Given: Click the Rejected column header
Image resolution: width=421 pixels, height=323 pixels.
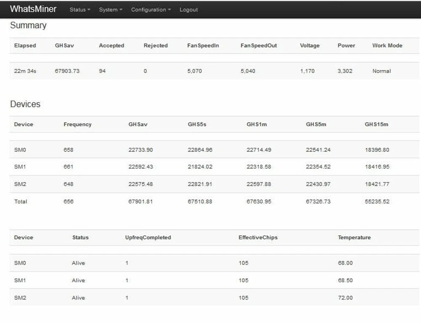Looking at the screenshot, I should point(156,45).
